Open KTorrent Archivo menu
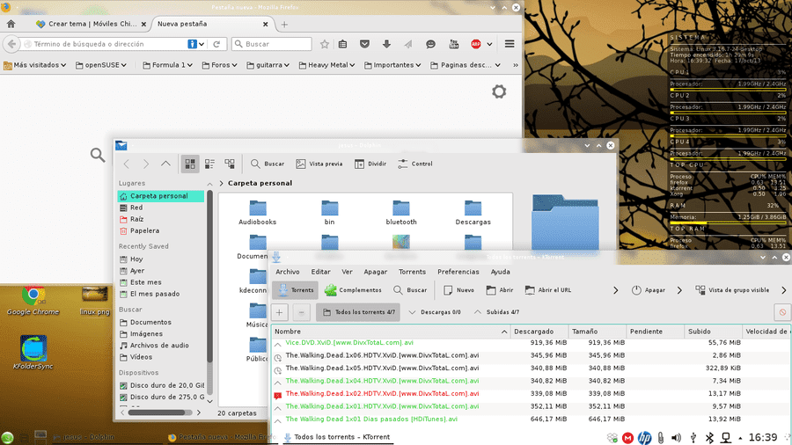The image size is (792, 445). coord(288,272)
